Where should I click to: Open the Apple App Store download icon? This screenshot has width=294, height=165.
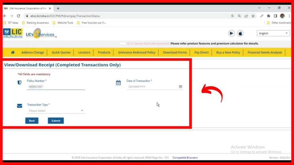point(240,33)
